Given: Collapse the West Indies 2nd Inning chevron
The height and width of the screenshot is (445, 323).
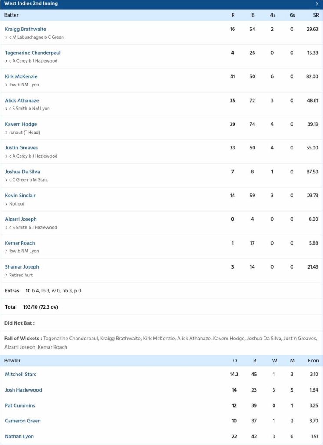Looking at the screenshot, I should [317, 3].
